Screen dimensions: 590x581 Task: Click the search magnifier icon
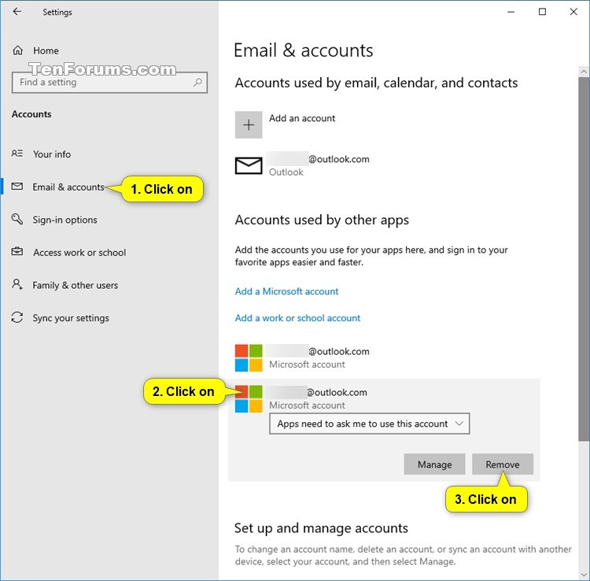(197, 82)
